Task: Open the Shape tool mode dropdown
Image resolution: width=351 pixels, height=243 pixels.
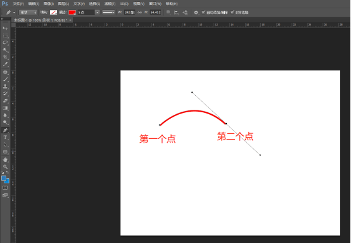Action: [28, 12]
